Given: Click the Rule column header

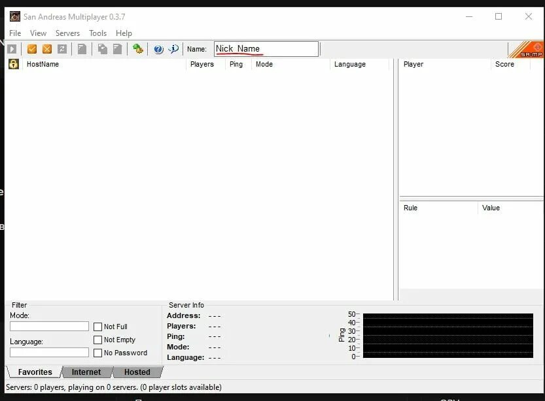Looking at the screenshot, I should click(438, 208).
